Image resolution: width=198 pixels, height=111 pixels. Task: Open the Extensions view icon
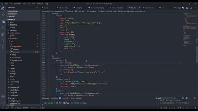[x=3, y=34]
